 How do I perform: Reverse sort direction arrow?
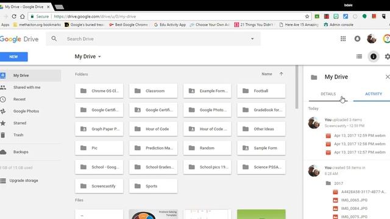click(x=281, y=74)
